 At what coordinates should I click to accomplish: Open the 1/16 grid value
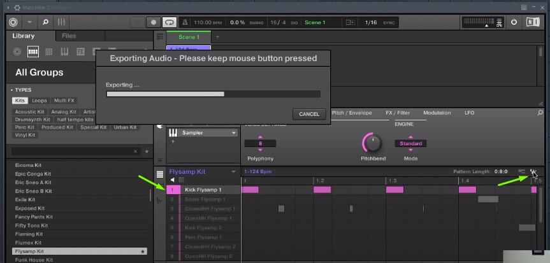coord(371,22)
